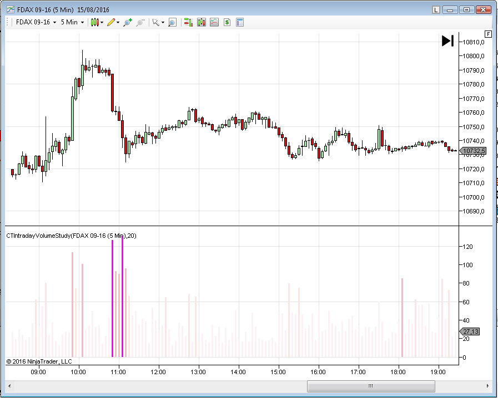
Task: Zoom in using the green plus magnifier
Action: click(127, 22)
